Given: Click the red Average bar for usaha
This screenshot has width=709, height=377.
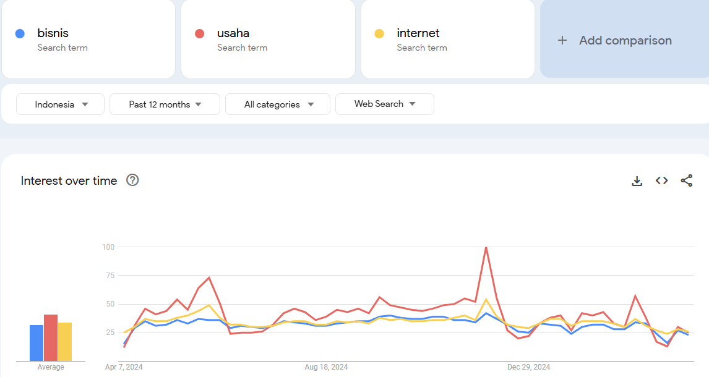Looking at the screenshot, I should (x=51, y=338).
